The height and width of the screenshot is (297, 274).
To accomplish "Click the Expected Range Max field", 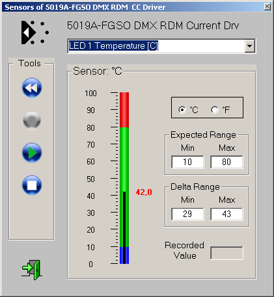I will pos(226,162).
